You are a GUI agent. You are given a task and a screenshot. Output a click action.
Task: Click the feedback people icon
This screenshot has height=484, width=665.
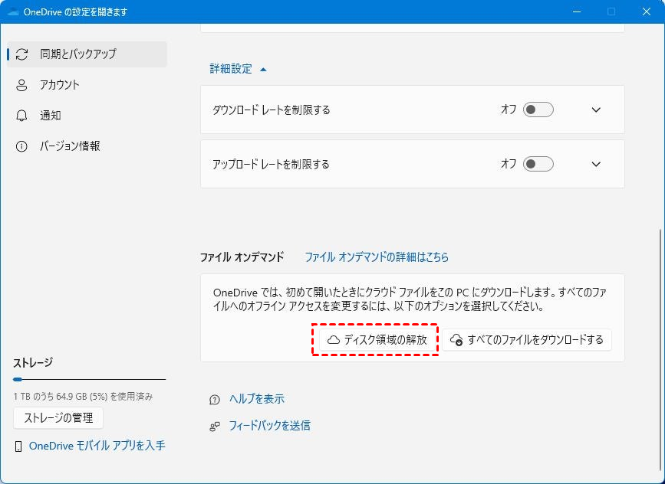215,426
